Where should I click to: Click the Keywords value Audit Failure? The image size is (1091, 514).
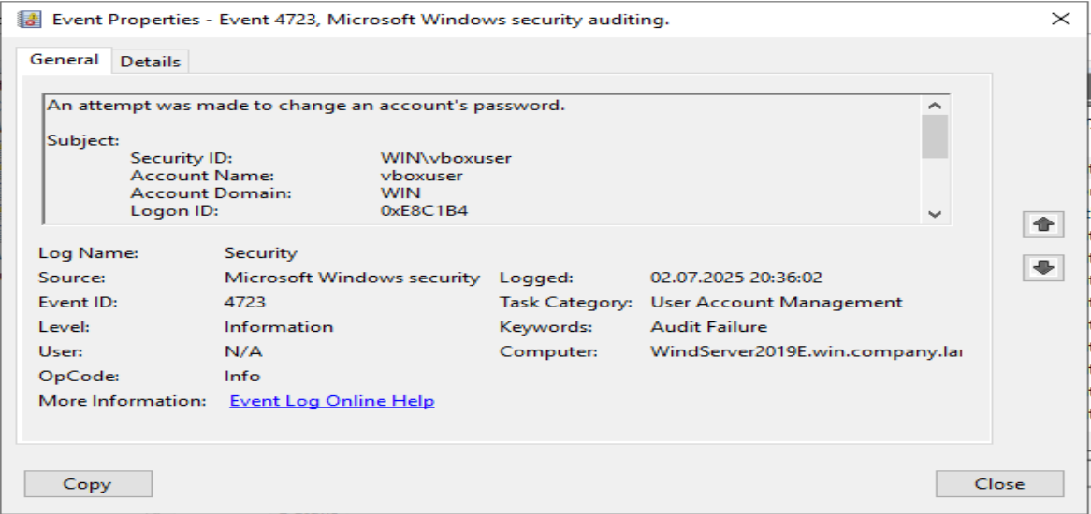point(708,327)
